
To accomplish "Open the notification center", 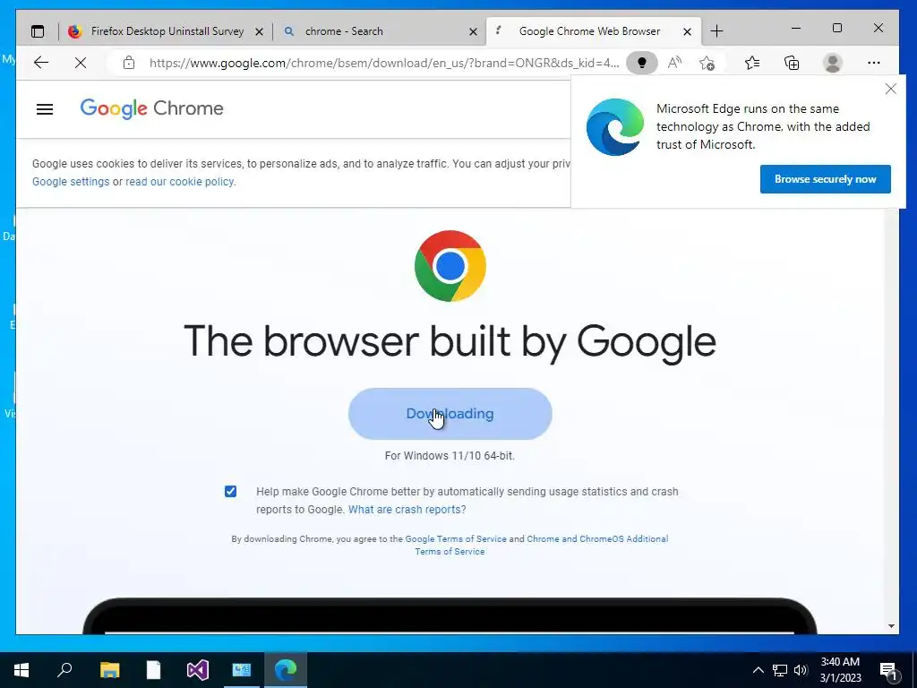I will (x=888, y=671).
